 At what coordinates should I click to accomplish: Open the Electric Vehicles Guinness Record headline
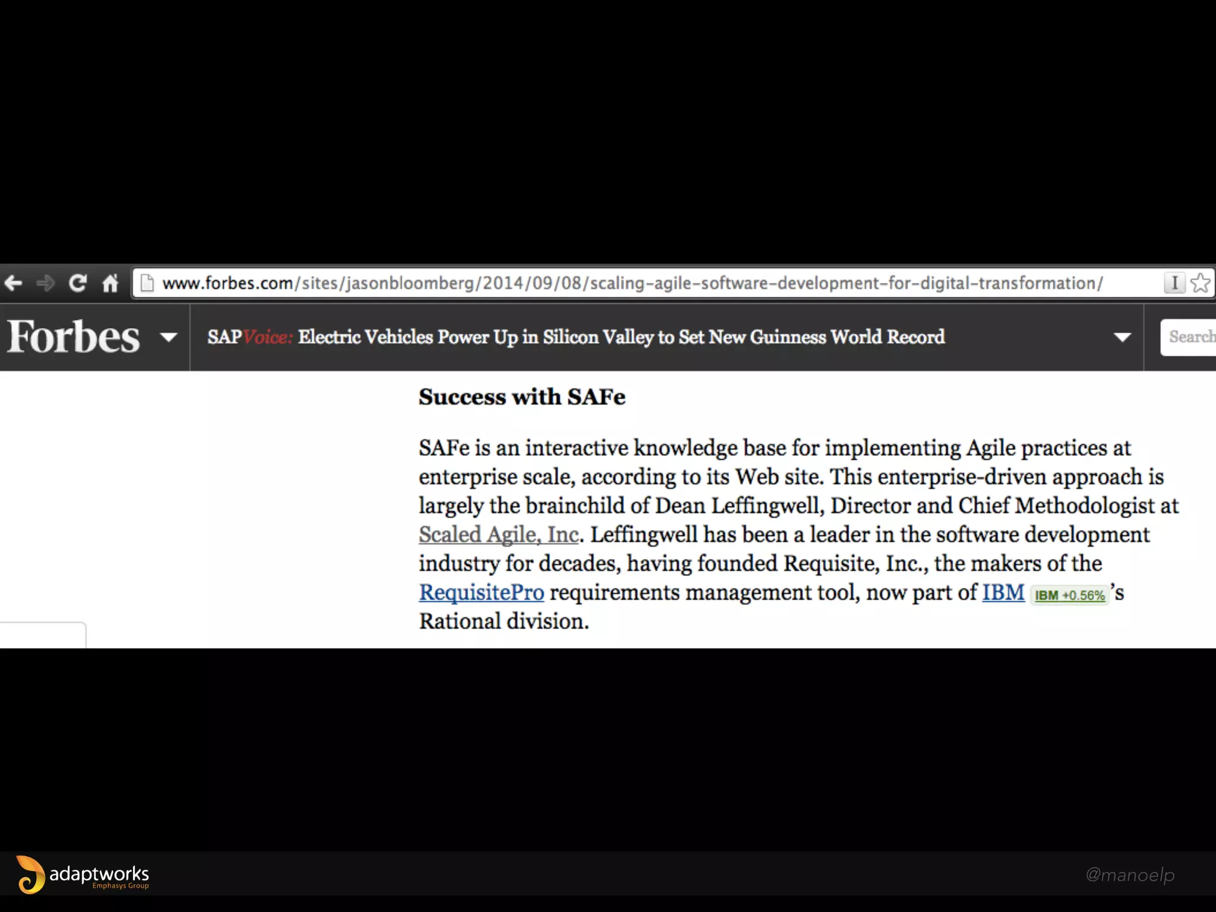[x=621, y=337]
